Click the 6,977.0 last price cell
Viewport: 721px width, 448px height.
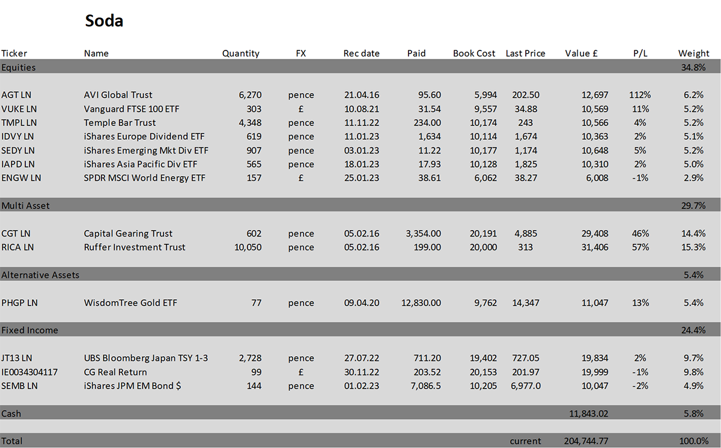(x=526, y=386)
